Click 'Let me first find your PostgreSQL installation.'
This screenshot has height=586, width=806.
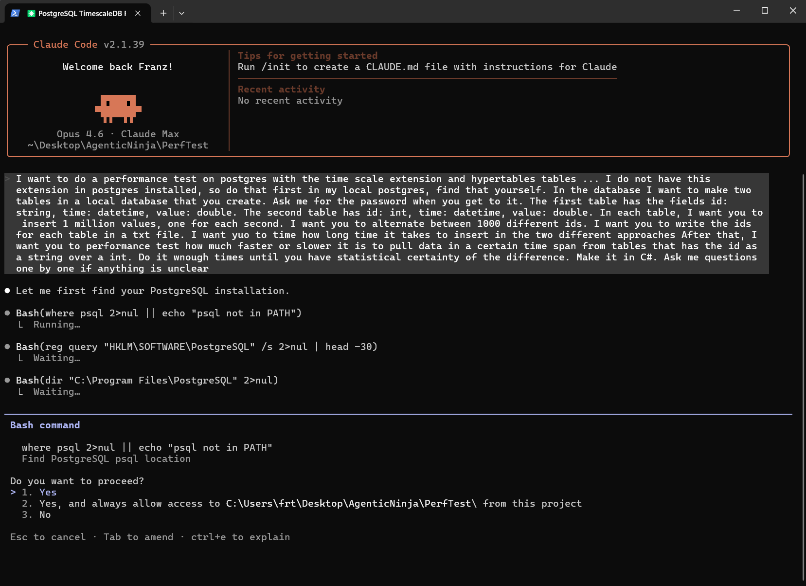point(153,291)
